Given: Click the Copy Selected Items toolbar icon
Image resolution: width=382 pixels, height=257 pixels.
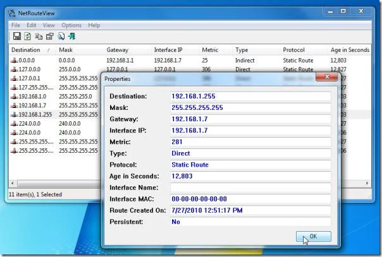Looking at the screenshot, I should click(x=39, y=37).
